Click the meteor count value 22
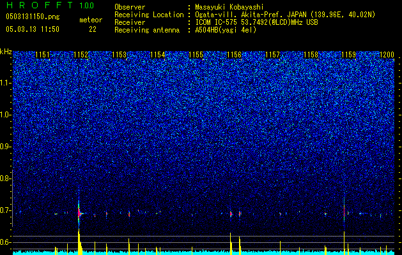402x255 pixels. tap(93, 29)
